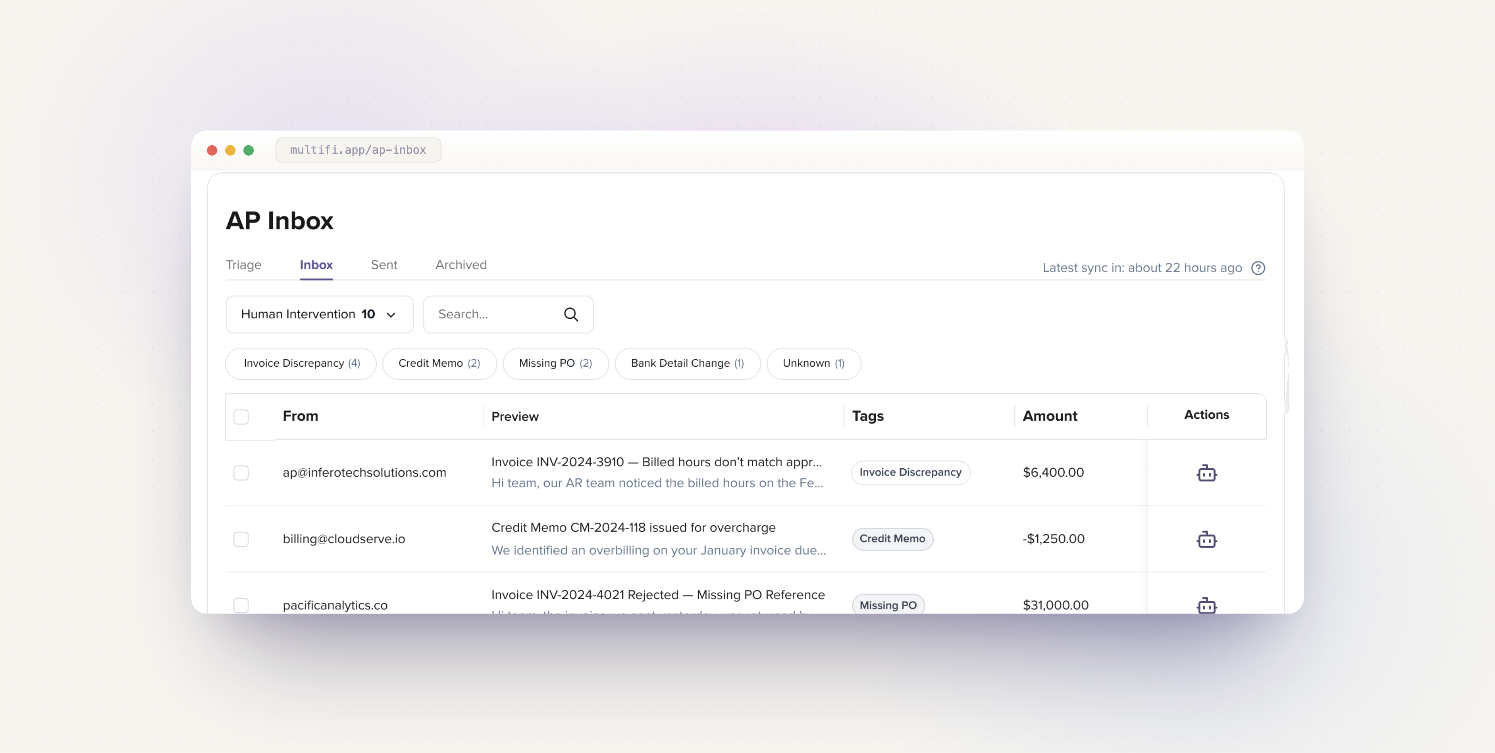Click the $6,400.00 amount cell

1053,473
